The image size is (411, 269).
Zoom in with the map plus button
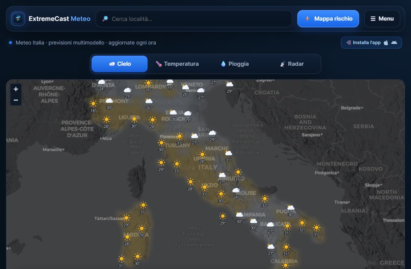(16, 89)
